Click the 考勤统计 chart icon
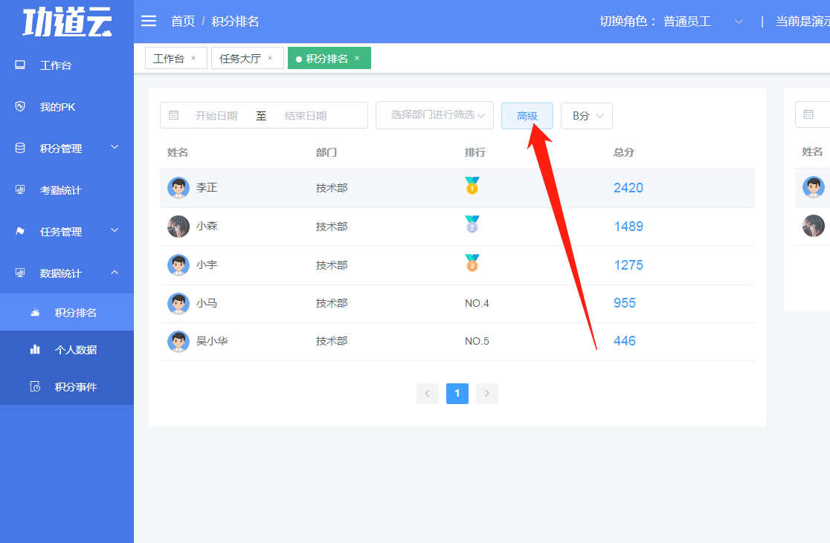830x543 pixels. click(20, 189)
